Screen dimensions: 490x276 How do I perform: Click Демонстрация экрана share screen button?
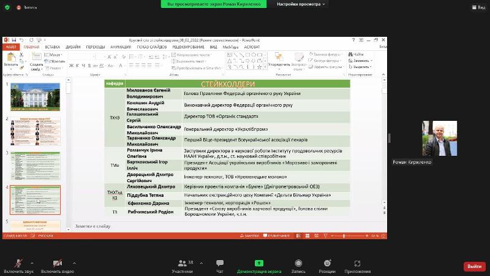259,266
